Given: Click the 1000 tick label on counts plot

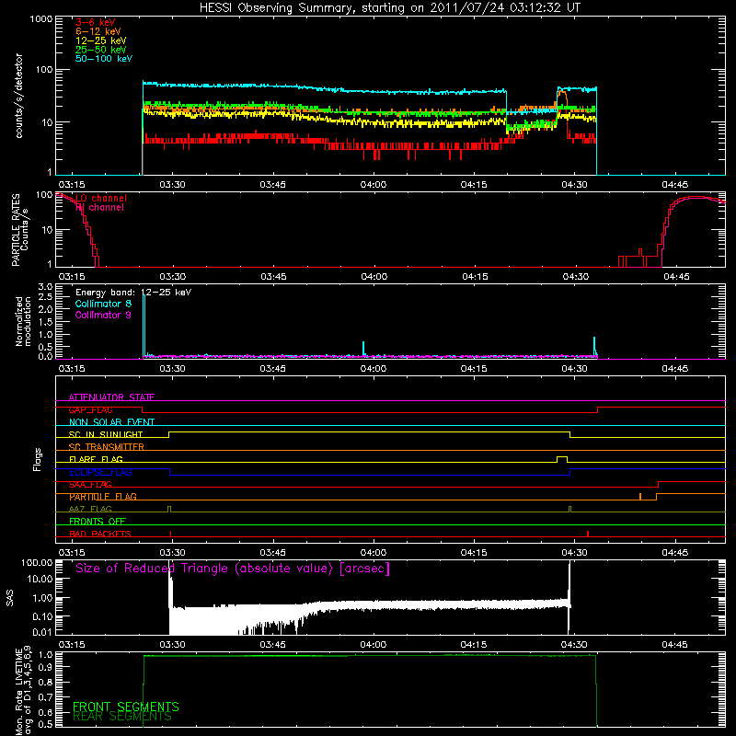Looking at the screenshot, I should pos(40,18).
